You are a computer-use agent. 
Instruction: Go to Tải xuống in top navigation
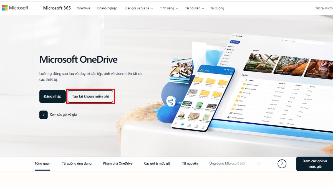pos(217,8)
